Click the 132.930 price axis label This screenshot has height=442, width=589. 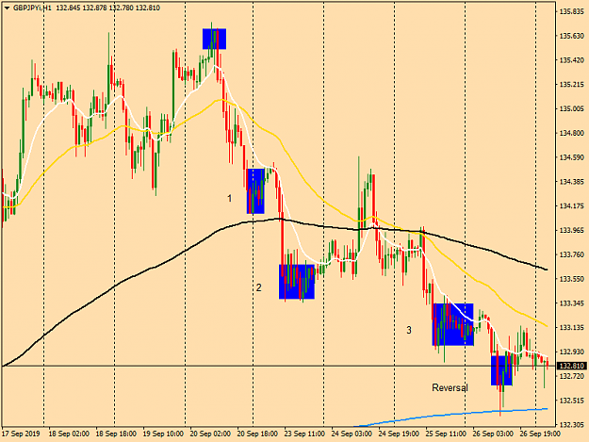coord(572,352)
